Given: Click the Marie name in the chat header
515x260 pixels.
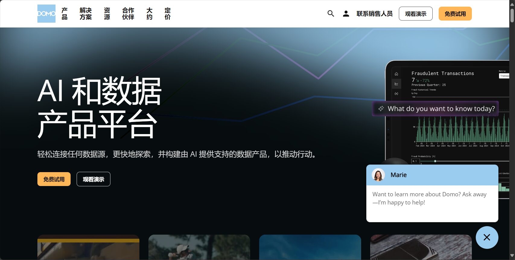Looking at the screenshot, I should point(399,175).
